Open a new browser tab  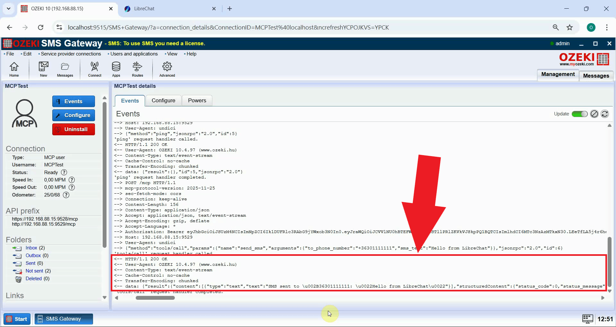[229, 9]
